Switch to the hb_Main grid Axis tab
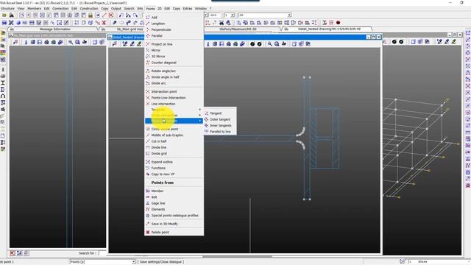Screen dimensions: 471x265 tap(130, 29)
